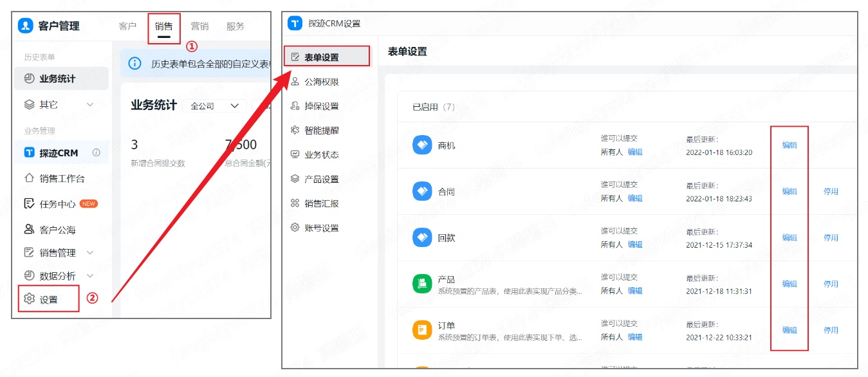
Task: Click the 销售管理 edit icon
Action: click(x=29, y=253)
